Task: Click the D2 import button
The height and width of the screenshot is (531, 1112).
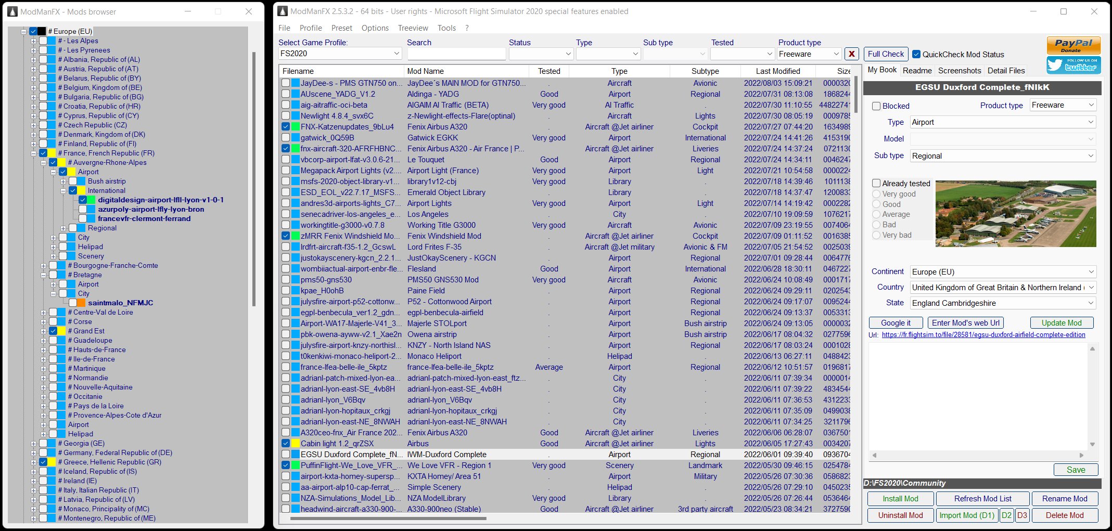Action: [1006, 515]
